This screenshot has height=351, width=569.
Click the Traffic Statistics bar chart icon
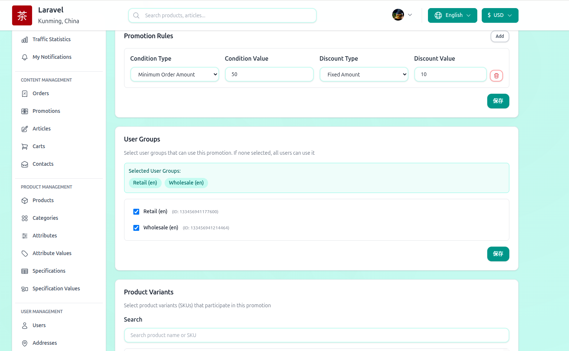[25, 40]
